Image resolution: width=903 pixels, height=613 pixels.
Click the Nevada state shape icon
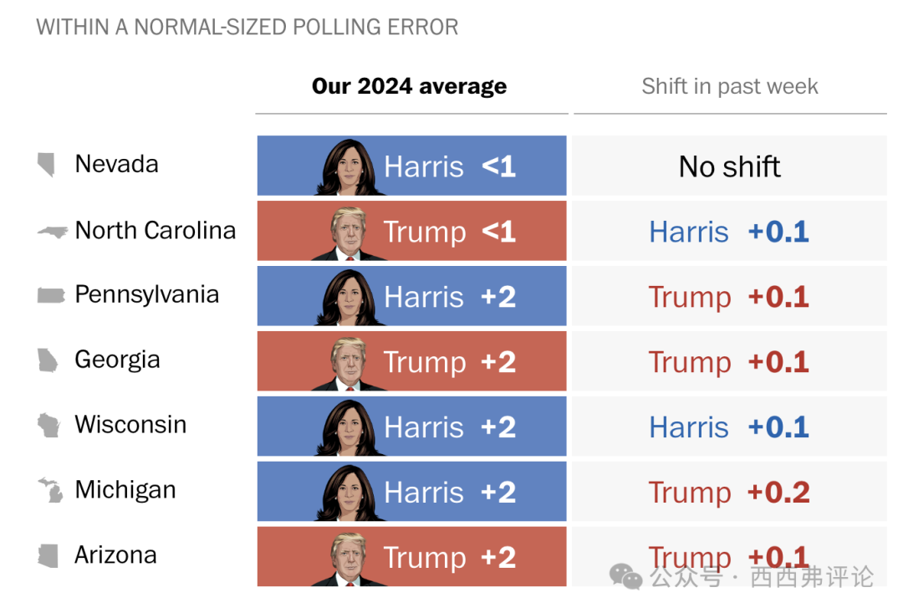(47, 165)
